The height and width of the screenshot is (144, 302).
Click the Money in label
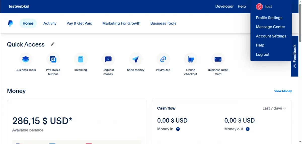[165, 129]
